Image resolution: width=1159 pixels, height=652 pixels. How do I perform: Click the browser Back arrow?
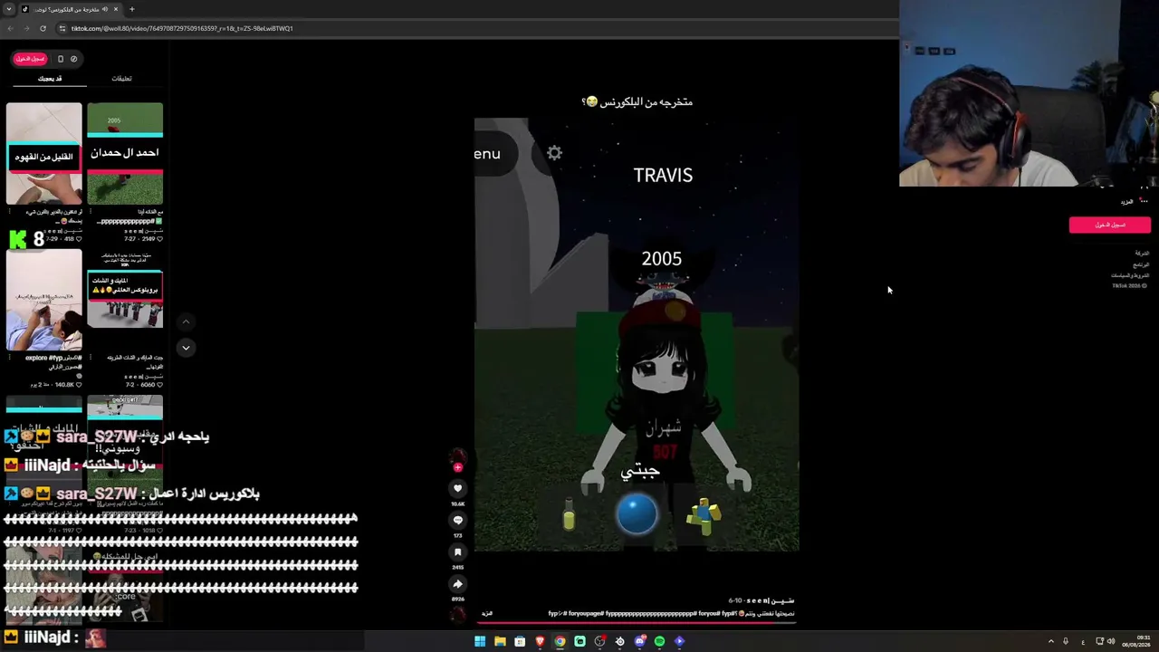coord(10,28)
